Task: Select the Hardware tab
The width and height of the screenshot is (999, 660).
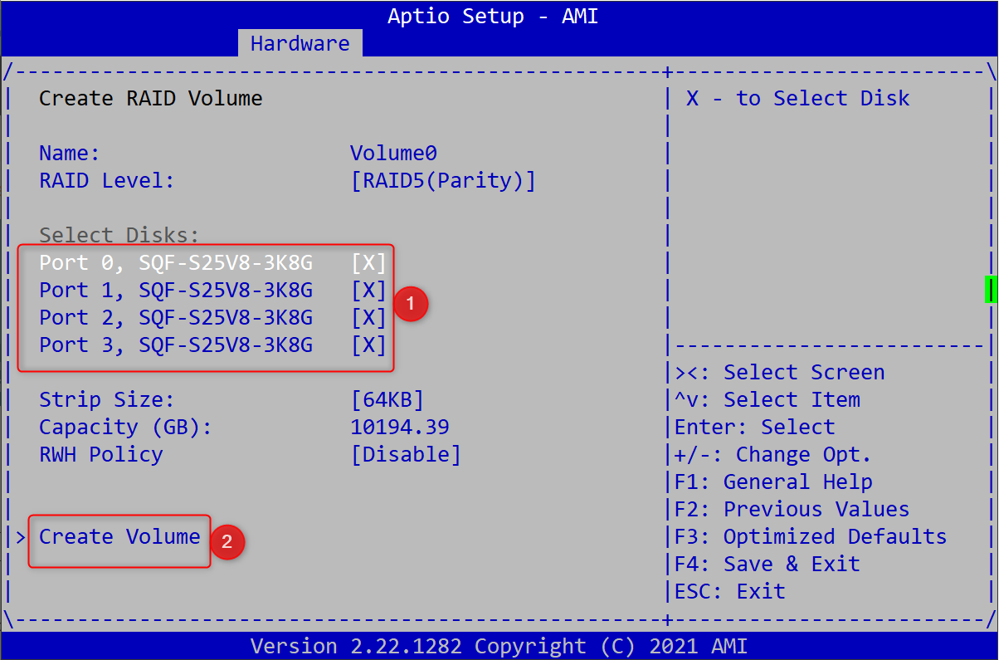Action: point(300,43)
